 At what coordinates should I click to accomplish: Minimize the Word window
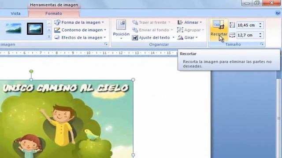point(247,3)
